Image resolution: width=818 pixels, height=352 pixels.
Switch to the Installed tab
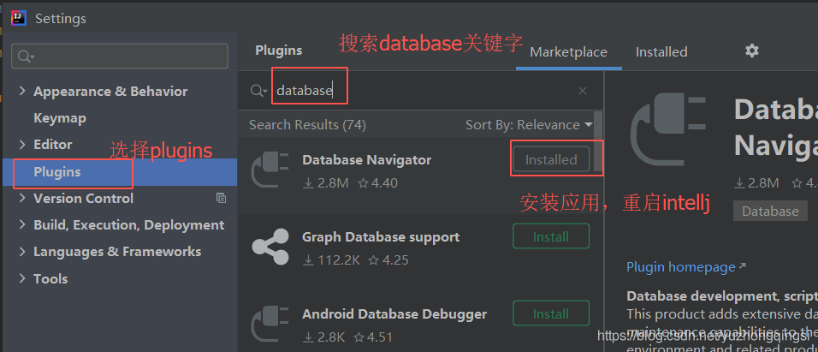pyautogui.click(x=661, y=52)
